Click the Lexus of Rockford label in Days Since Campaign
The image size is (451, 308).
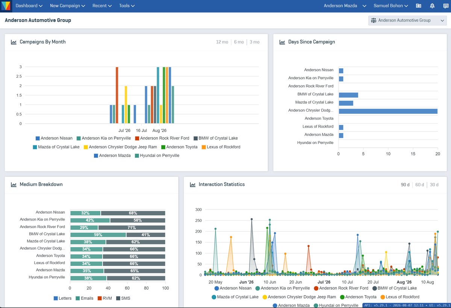point(318,127)
